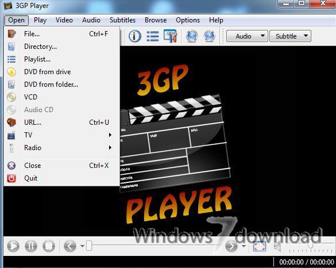Choose Playlist... menu item
The image size is (336, 268).
(61, 59)
